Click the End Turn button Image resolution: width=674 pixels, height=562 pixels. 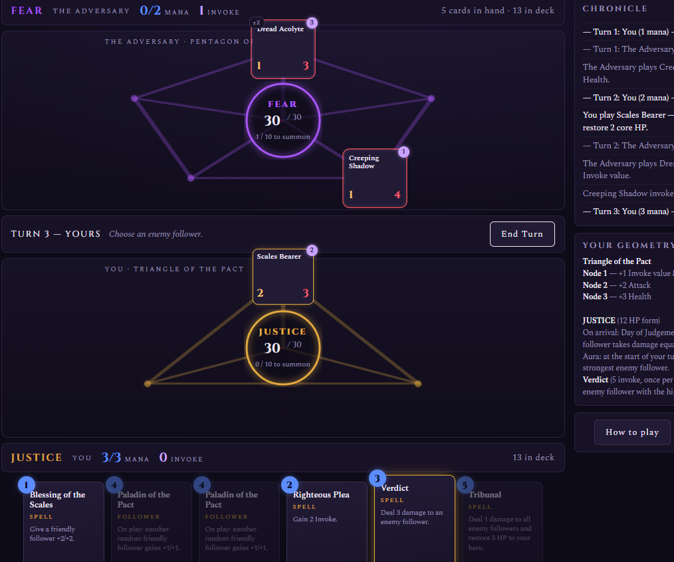[522, 234]
